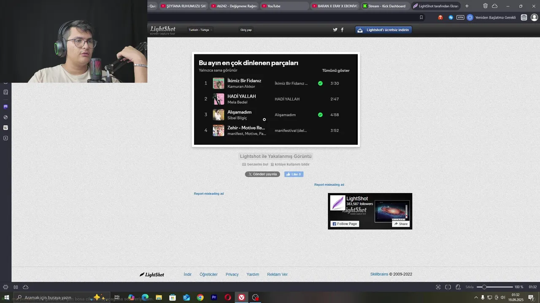Viewport: 540px width, 303px height.
Task: Open capture page camera icon in status bar
Action: [438, 287]
